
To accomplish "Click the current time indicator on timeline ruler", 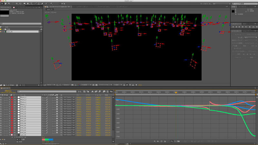I will [176, 92].
